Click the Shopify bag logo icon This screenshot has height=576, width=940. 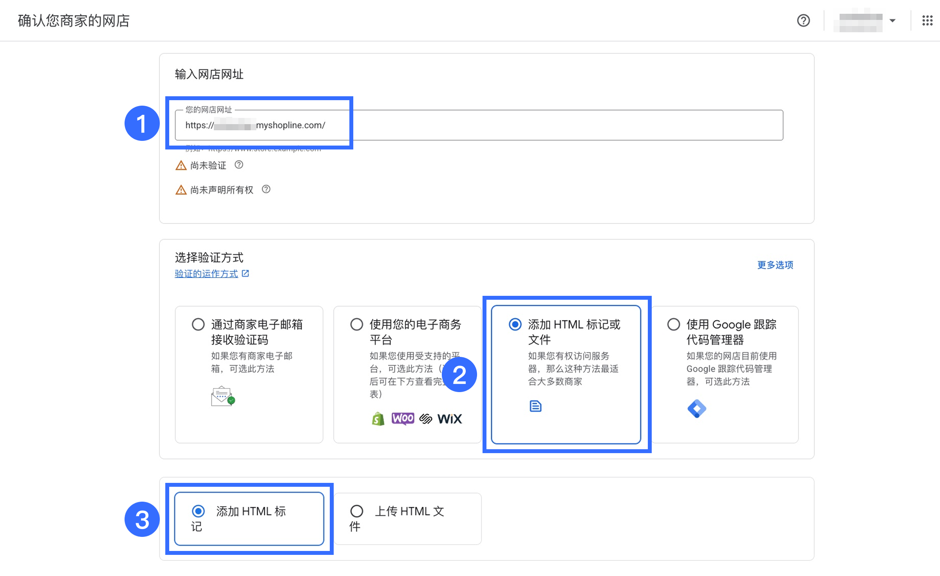tap(378, 419)
